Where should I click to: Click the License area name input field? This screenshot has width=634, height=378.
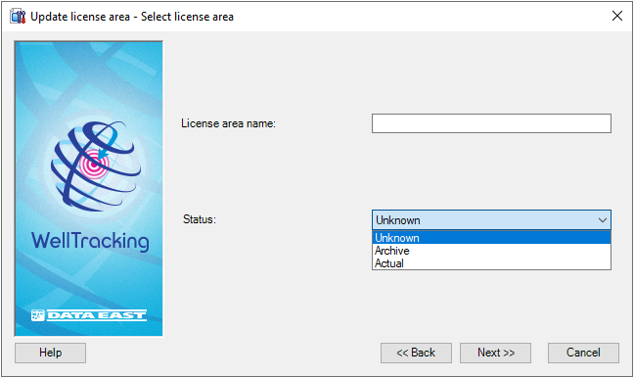(491, 123)
